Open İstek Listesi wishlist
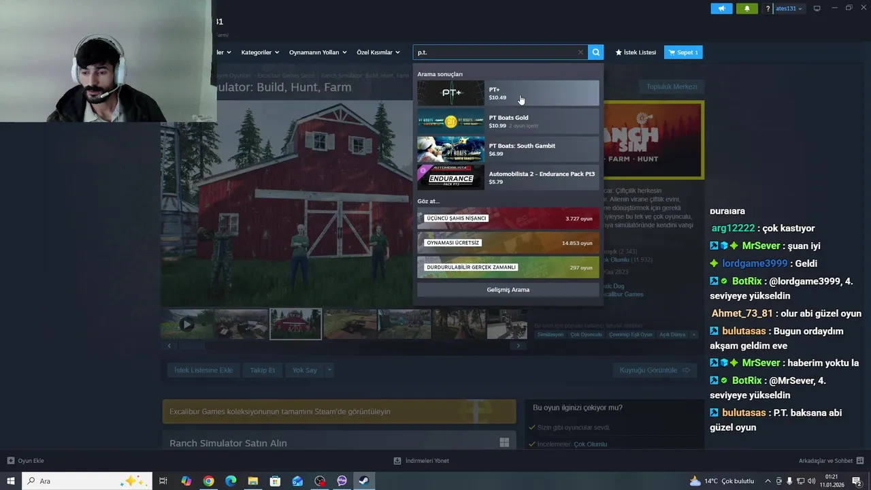 636,52
